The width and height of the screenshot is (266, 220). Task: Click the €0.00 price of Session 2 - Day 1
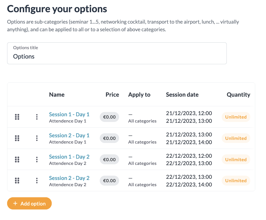[x=109, y=138]
